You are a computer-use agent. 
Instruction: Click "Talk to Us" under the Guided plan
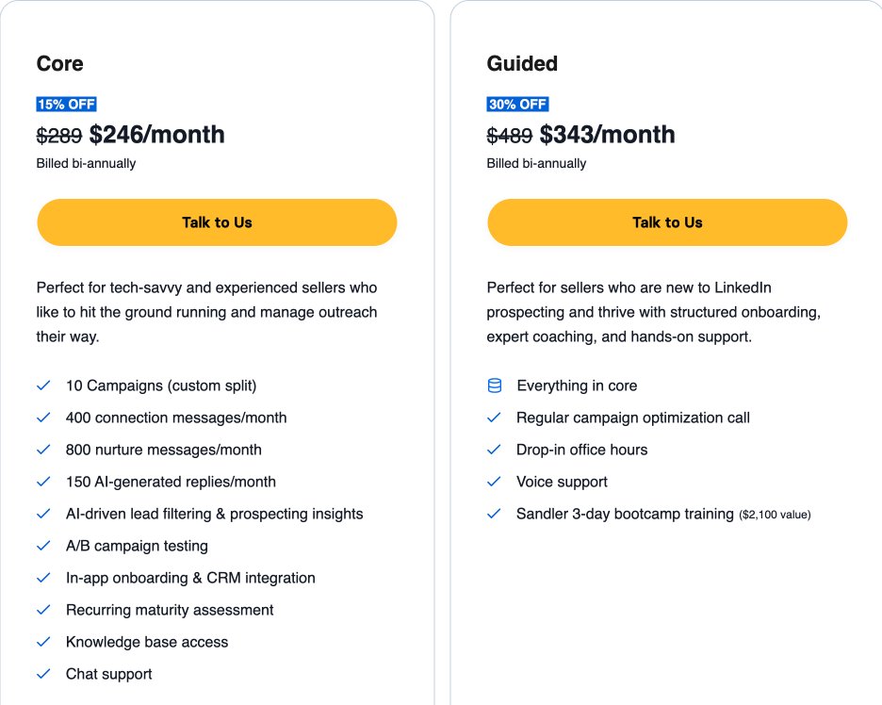coord(666,222)
